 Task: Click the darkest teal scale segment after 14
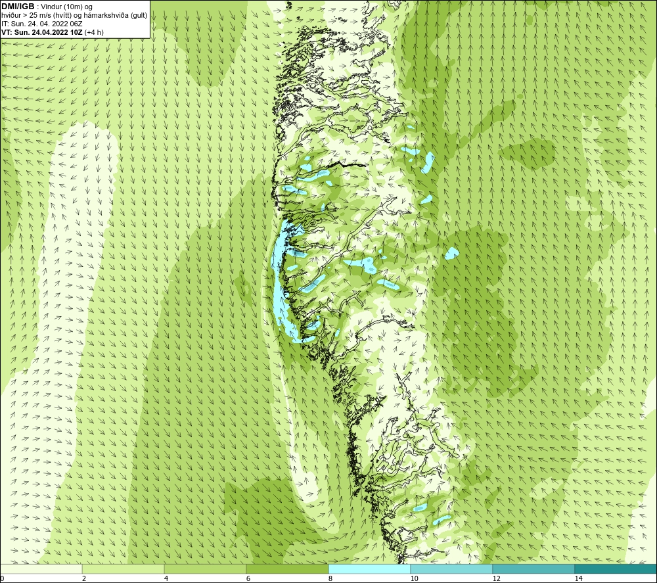(616, 569)
